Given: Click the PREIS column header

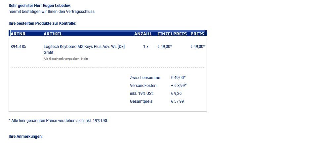Looking at the screenshot, I should (x=197, y=34).
